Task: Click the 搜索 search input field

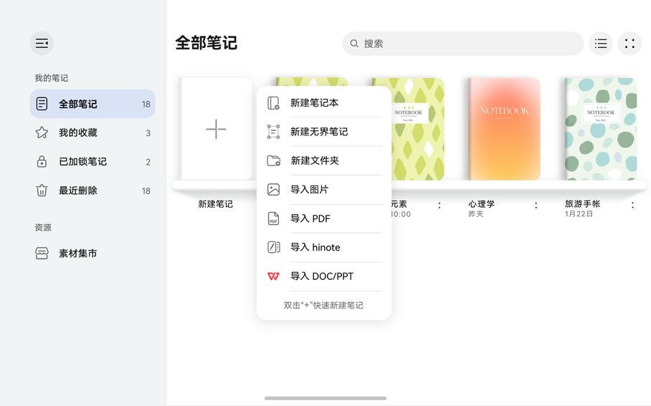Action: (x=463, y=43)
